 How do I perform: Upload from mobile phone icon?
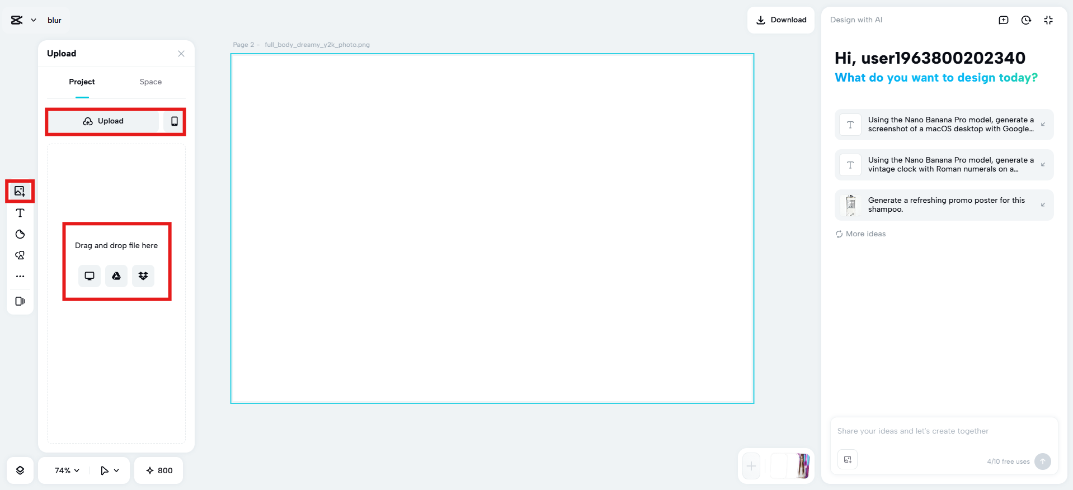click(175, 121)
